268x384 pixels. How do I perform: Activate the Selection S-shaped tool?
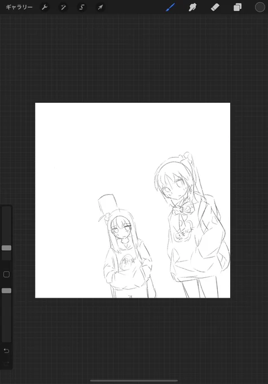point(82,7)
